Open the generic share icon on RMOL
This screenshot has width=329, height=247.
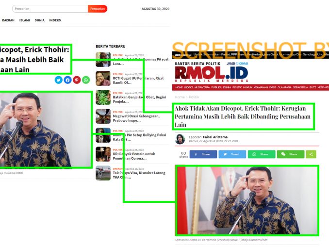[x=311, y=154]
